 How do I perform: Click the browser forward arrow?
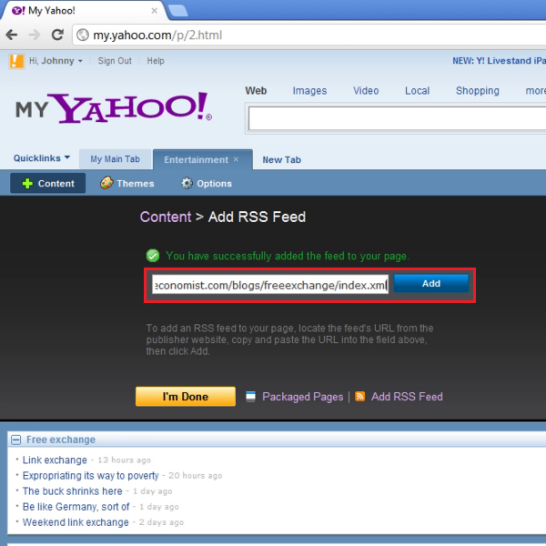tap(35, 35)
